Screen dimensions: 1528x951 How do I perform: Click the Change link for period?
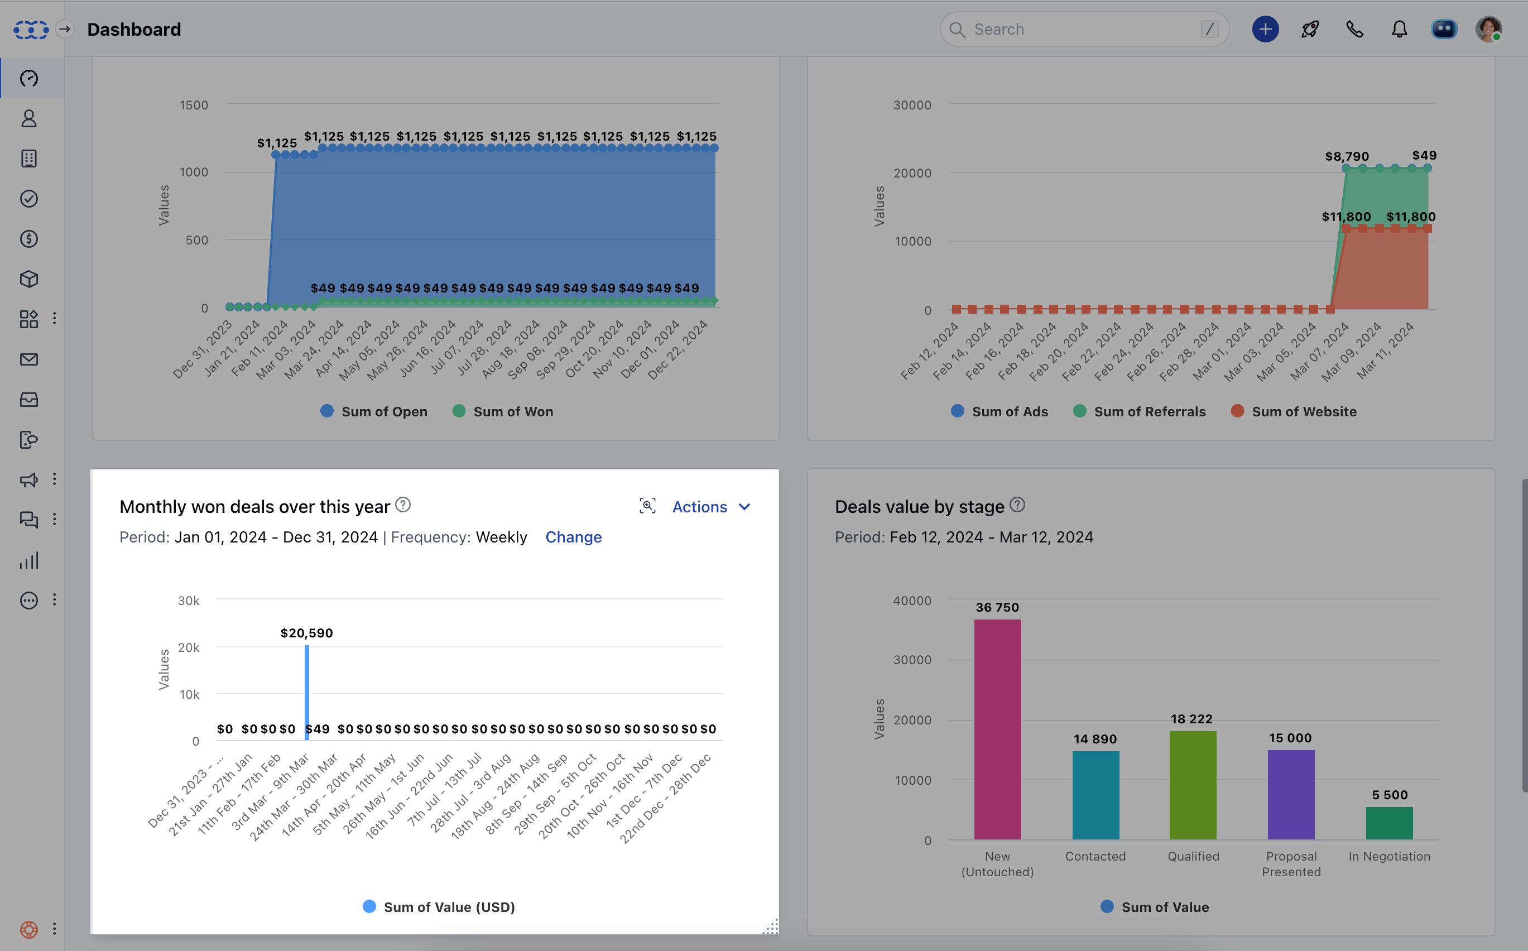pos(573,537)
